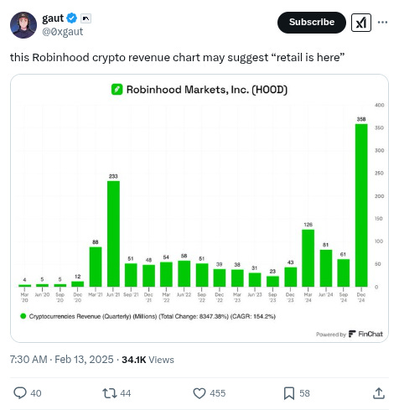This screenshot has height=410, width=399.
Task: Click the share upload arrow icon
Action: (379, 393)
